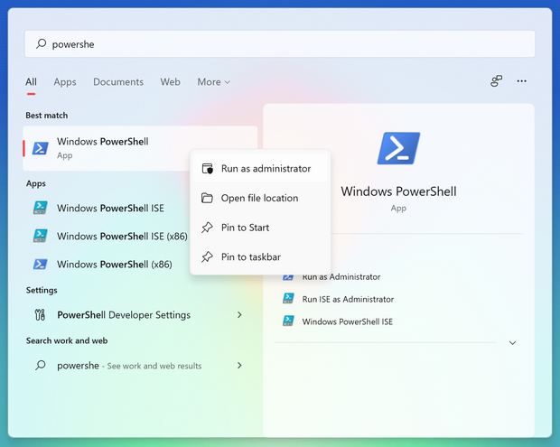Switch to the Documents tab
Viewport: 560px width, 447px height.
pos(118,82)
